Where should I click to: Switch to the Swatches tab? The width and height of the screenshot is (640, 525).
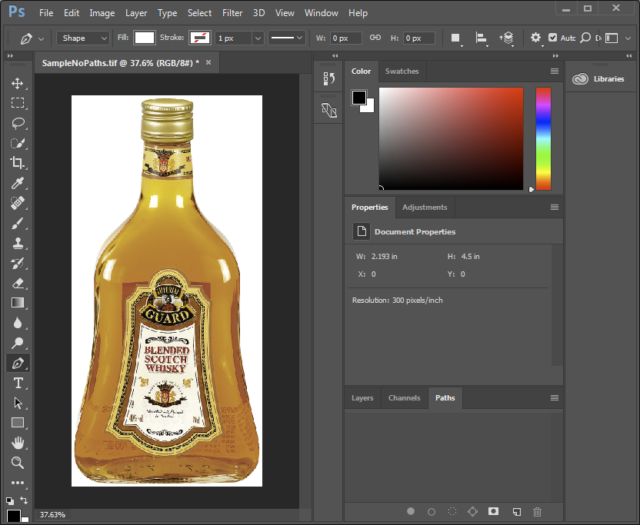(x=402, y=71)
